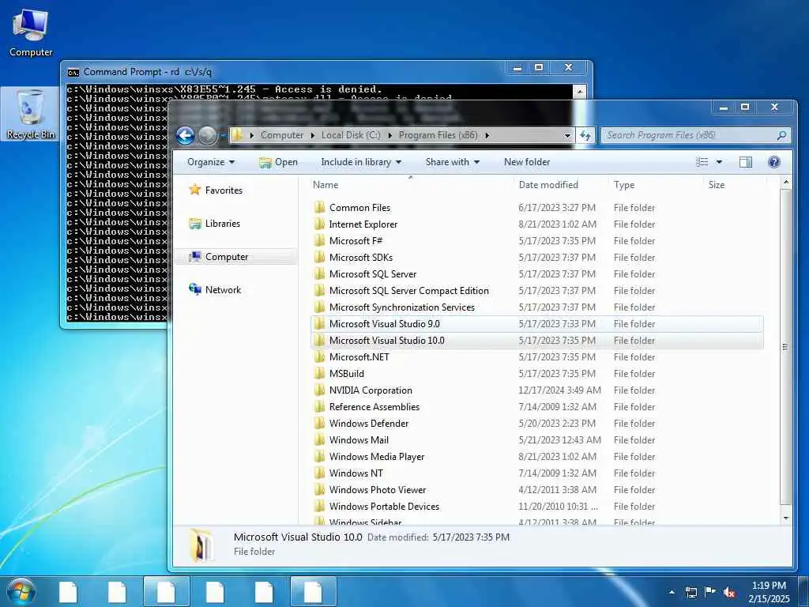Select the Recycle Bin desktop icon
This screenshot has height=607, width=809.
click(x=30, y=114)
